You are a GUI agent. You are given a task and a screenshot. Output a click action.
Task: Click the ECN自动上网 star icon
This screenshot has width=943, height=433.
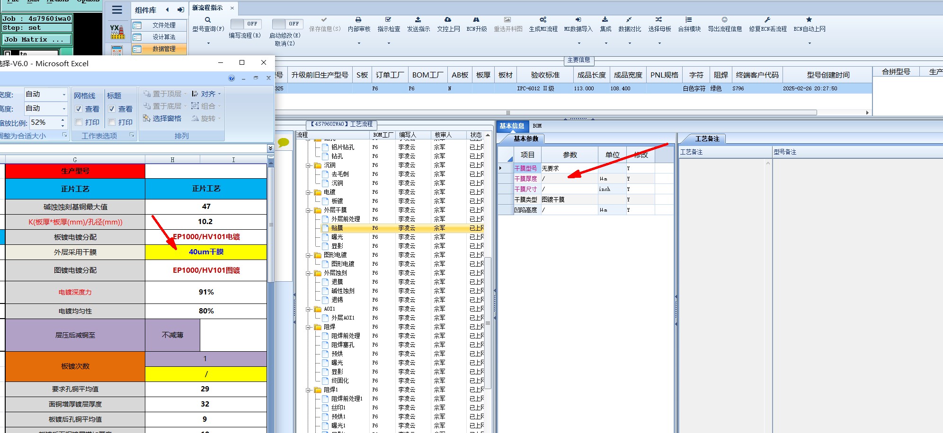point(809,20)
